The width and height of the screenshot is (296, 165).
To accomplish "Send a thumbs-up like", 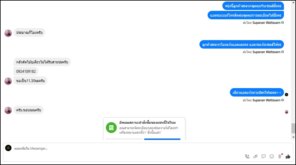I will (288, 156).
